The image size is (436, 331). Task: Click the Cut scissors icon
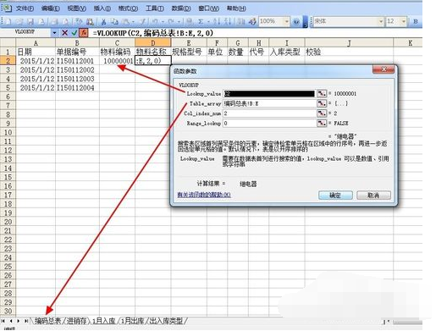[103, 21]
